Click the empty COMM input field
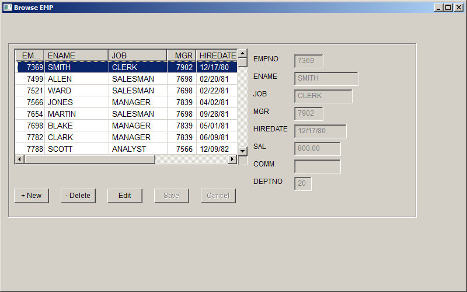 (x=317, y=166)
